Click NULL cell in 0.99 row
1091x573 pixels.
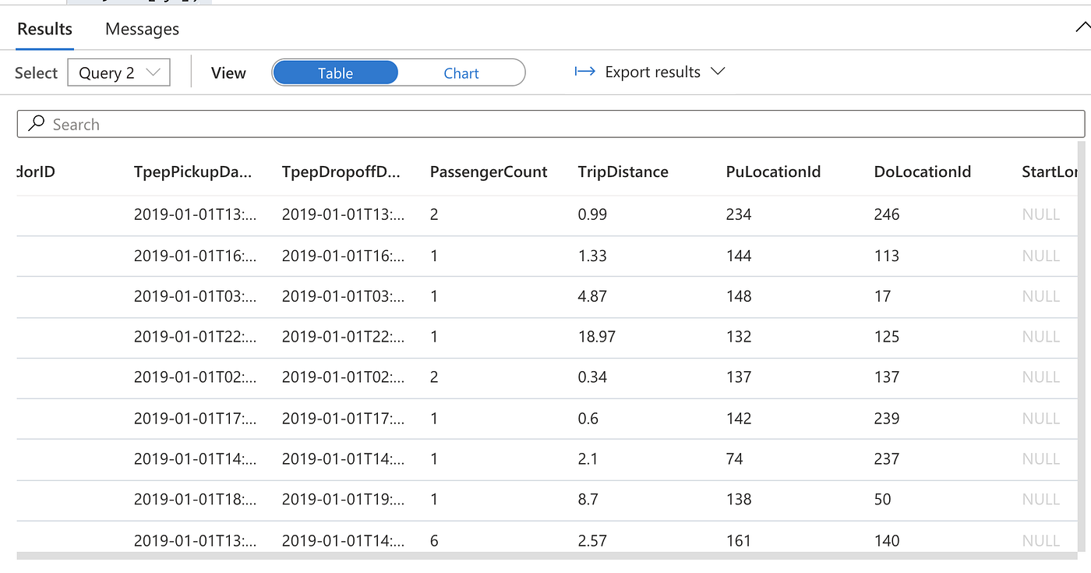1041,214
